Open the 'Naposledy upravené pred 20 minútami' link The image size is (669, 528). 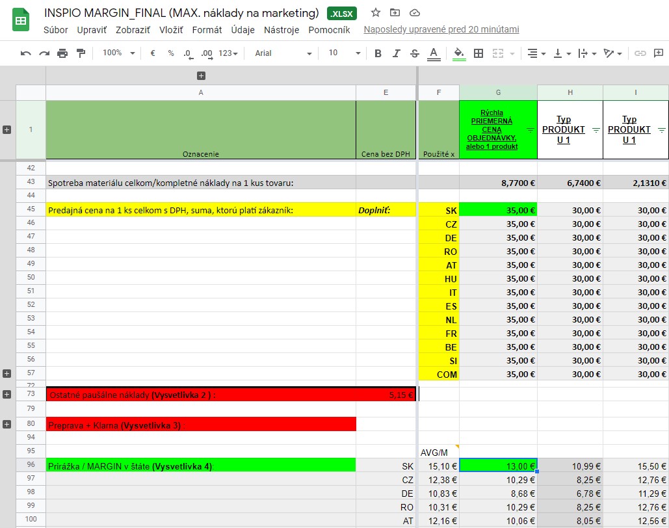pos(441,29)
